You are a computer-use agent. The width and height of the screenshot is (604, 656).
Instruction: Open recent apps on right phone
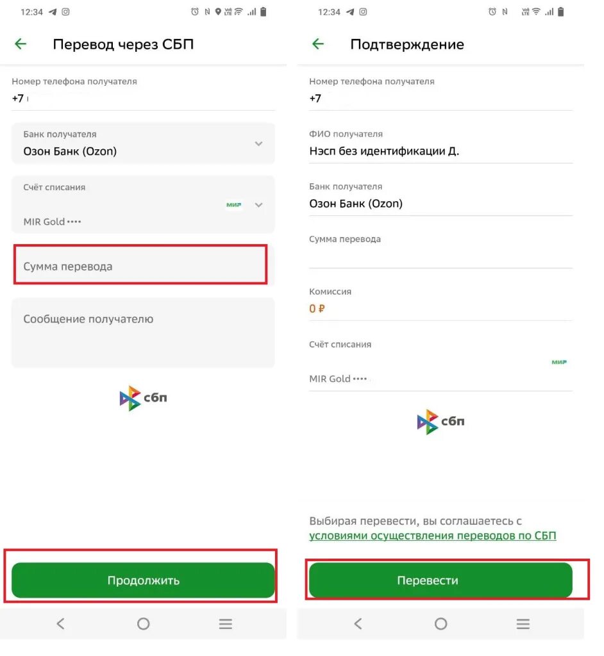click(x=523, y=624)
